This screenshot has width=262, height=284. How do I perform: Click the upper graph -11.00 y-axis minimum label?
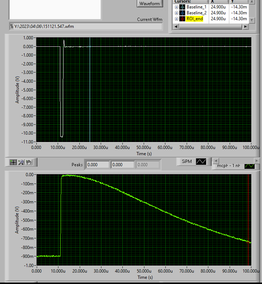pos(27,142)
